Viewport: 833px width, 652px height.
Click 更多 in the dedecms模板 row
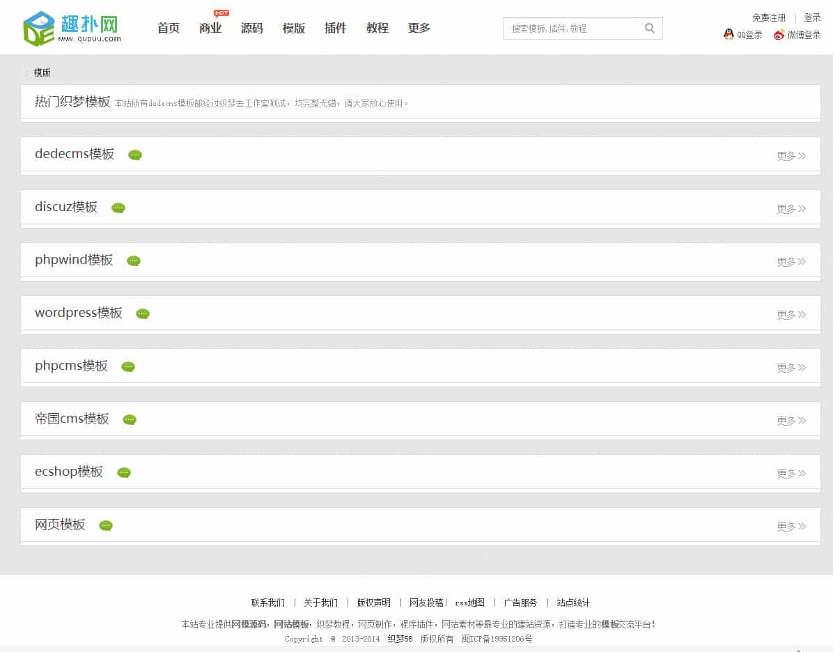point(791,156)
